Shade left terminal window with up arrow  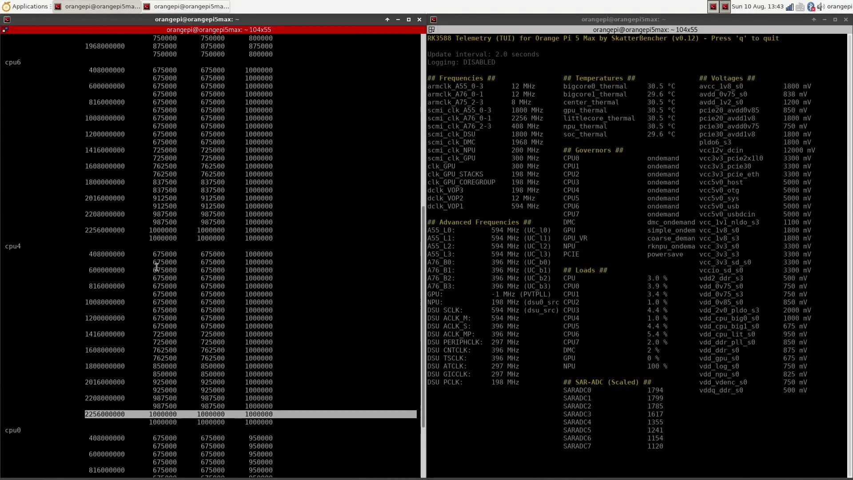click(x=387, y=20)
